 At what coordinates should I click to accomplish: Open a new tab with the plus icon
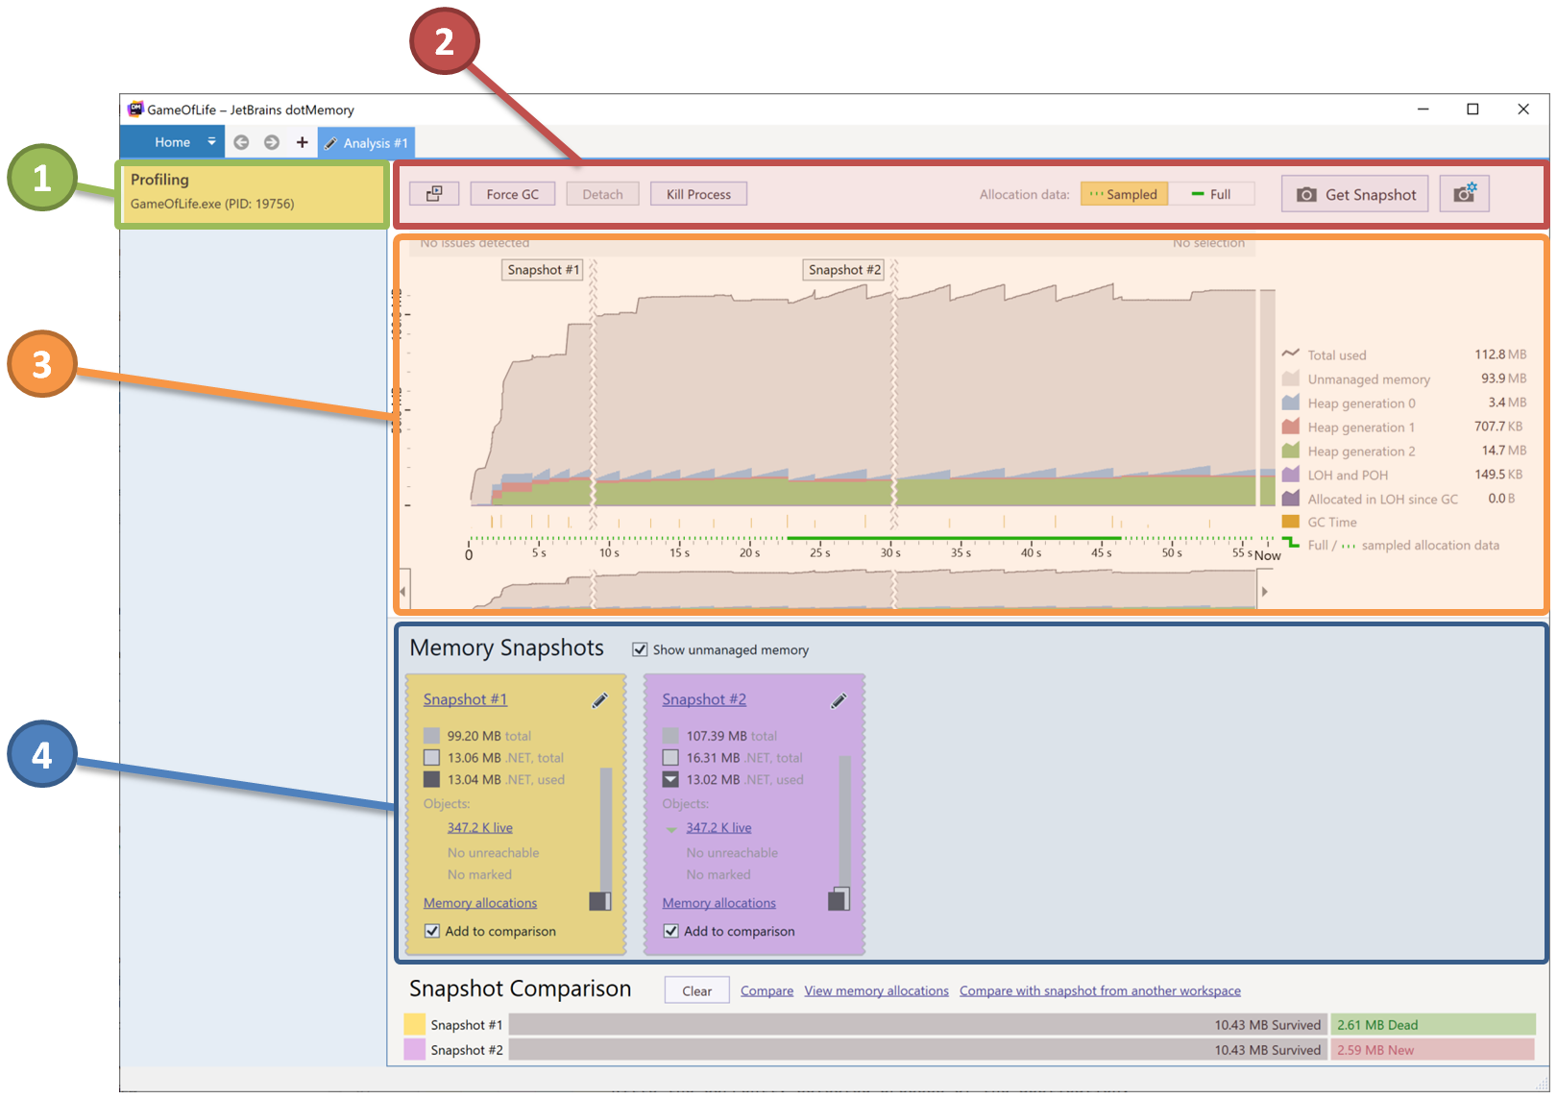[x=302, y=142]
